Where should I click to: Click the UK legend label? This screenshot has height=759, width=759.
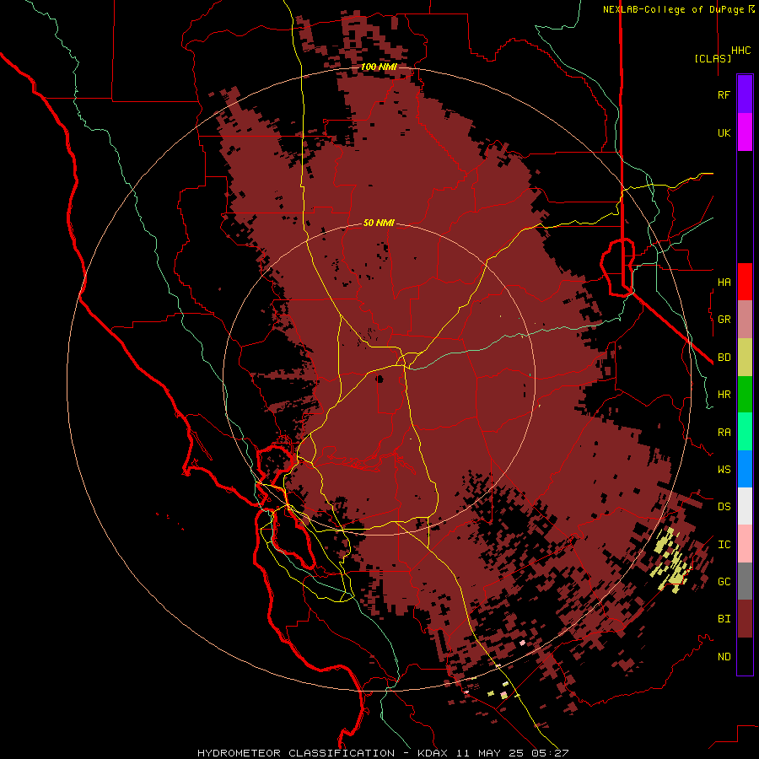click(724, 133)
